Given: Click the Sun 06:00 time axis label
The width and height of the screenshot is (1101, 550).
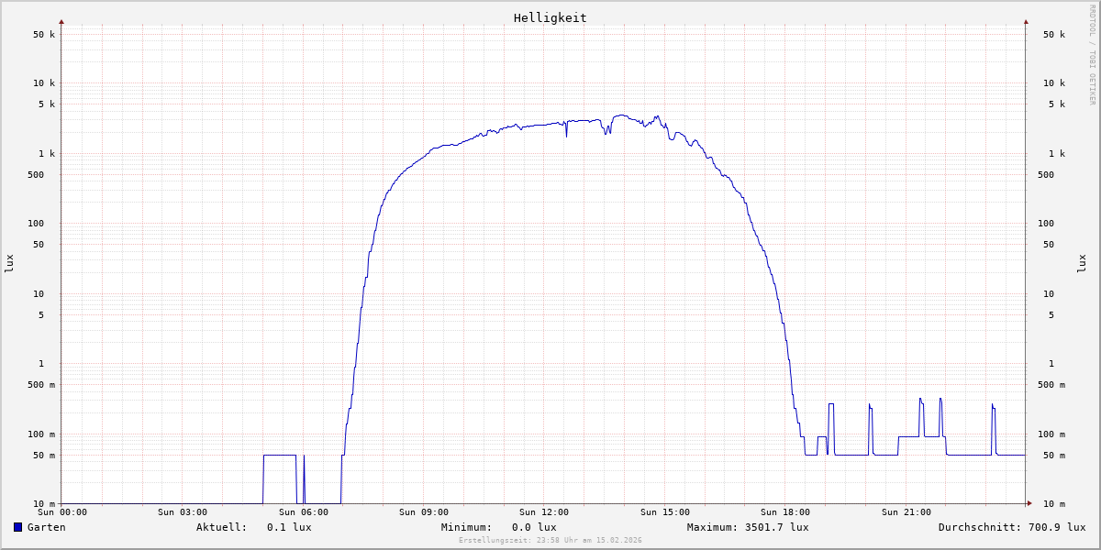Looking at the screenshot, I should [303, 512].
